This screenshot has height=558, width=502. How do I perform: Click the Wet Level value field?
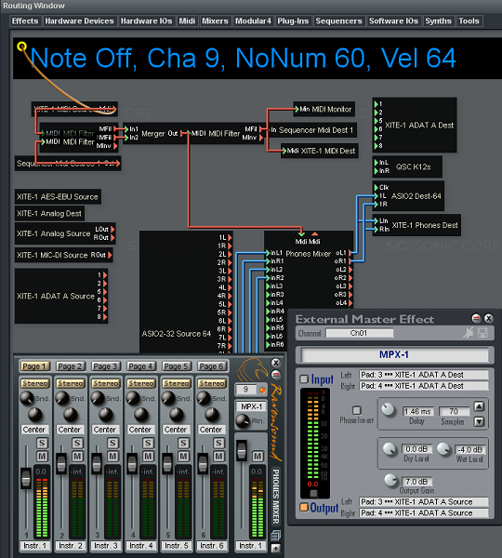469,449
